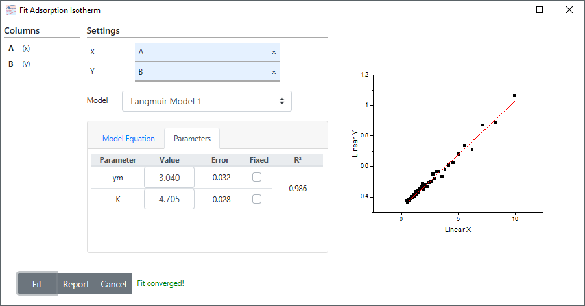585x306 pixels.
Task: Switch to the Model Equation tab
Action: click(x=128, y=139)
